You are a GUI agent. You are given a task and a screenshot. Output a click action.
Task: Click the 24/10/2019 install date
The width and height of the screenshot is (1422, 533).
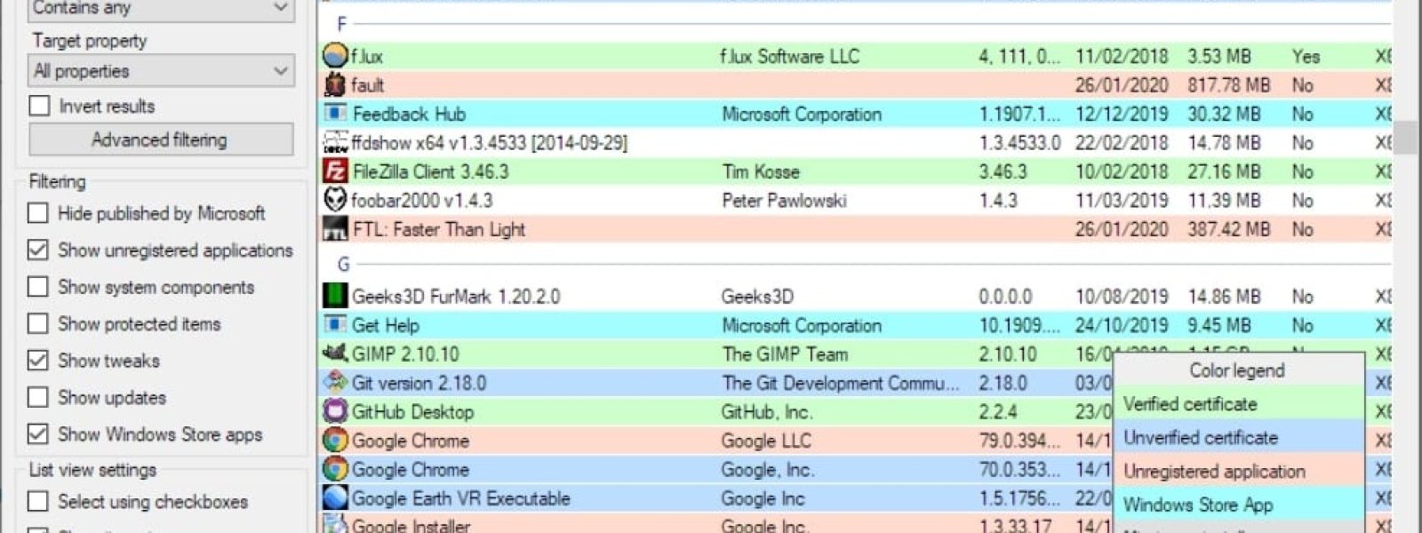tap(1122, 325)
